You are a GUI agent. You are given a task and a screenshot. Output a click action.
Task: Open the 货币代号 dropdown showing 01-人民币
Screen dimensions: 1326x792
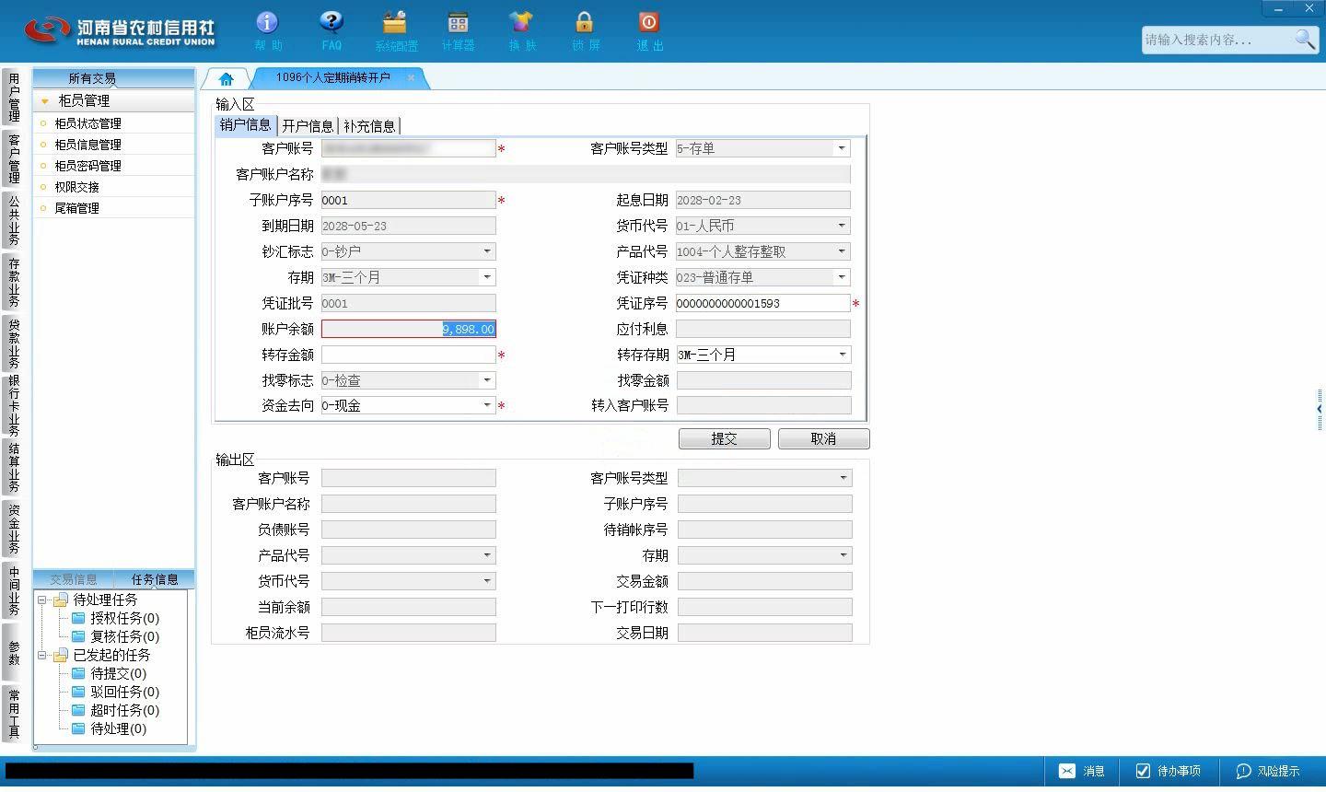pos(842,226)
